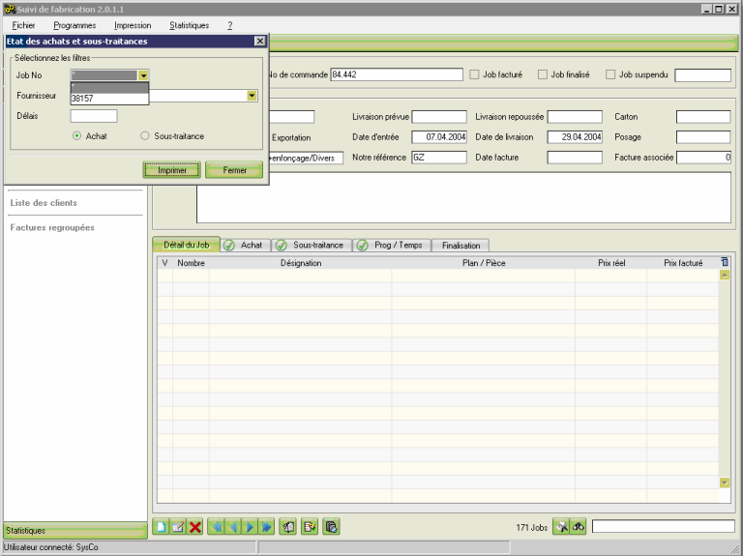Open the Statistiques menu

click(x=189, y=25)
